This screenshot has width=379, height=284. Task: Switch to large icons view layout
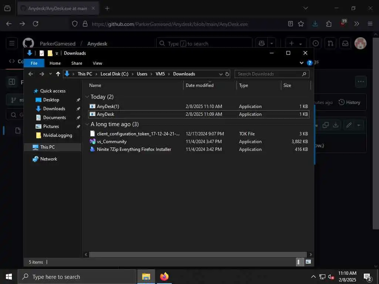pyautogui.click(x=308, y=262)
